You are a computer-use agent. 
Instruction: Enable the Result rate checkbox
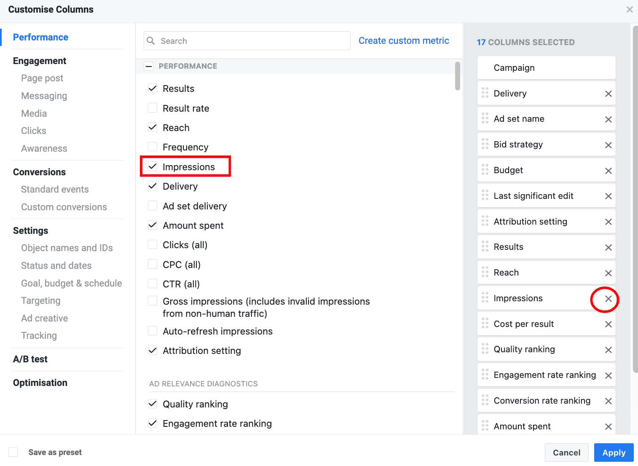pyautogui.click(x=153, y=108)
